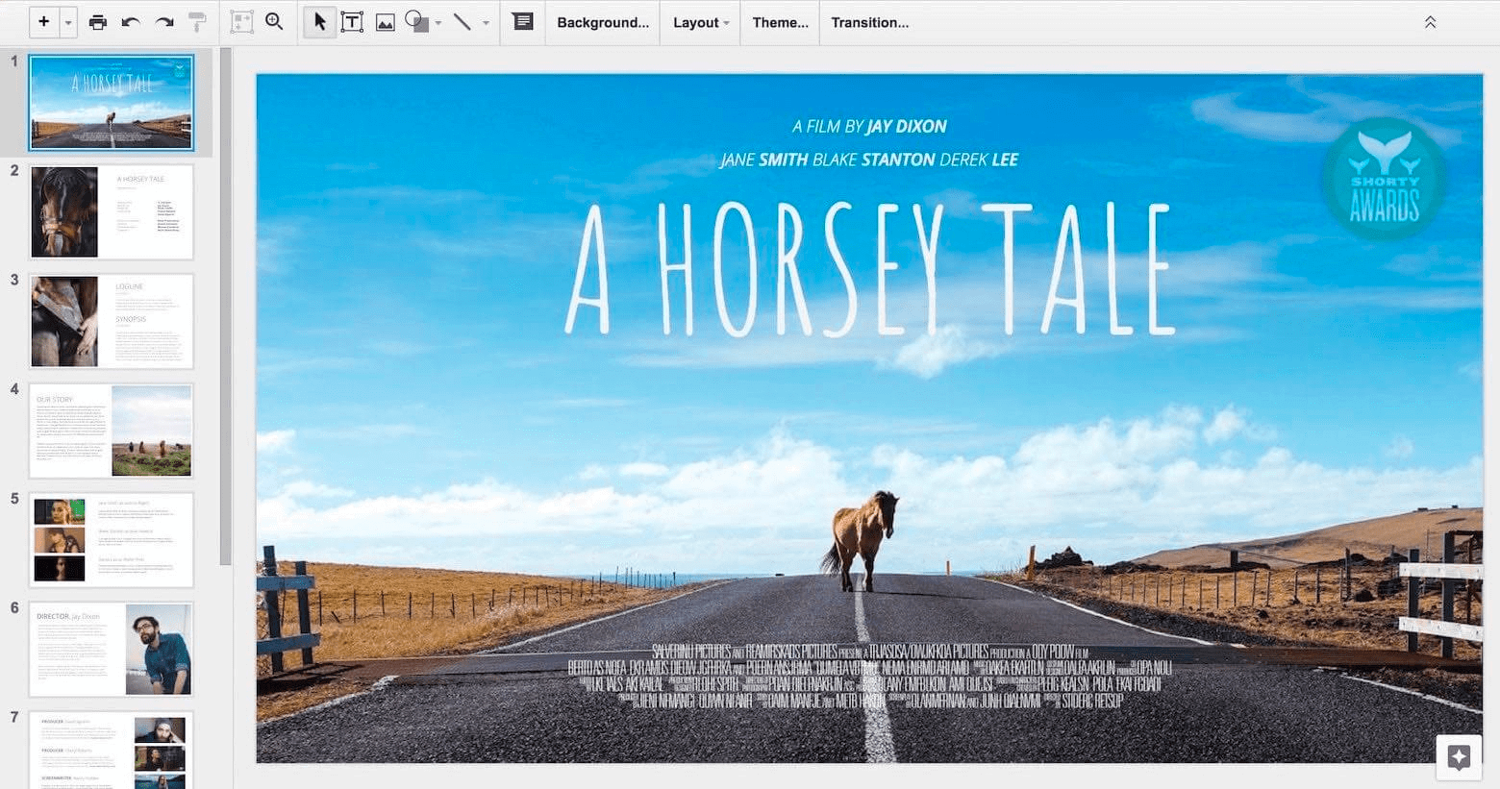Activate the Paint format tool

tap(195, 21)
